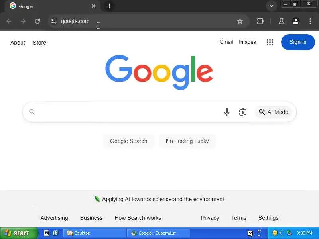Open the Google apps grid icon

point(270,42)
